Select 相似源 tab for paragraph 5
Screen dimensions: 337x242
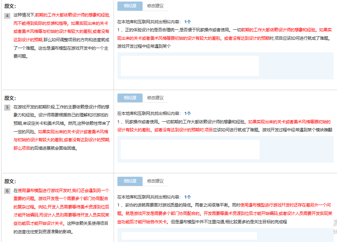tap(130, 98)
